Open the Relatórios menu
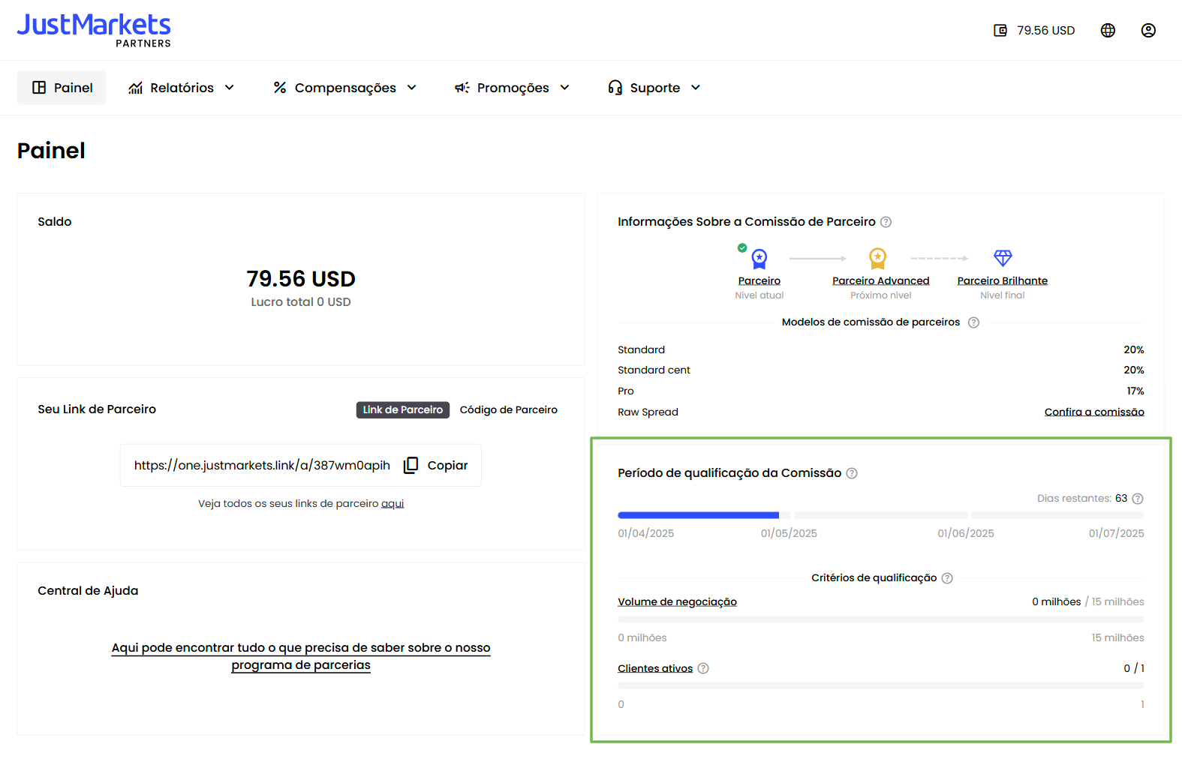1182x759 pixels. [x=182, y=88]
